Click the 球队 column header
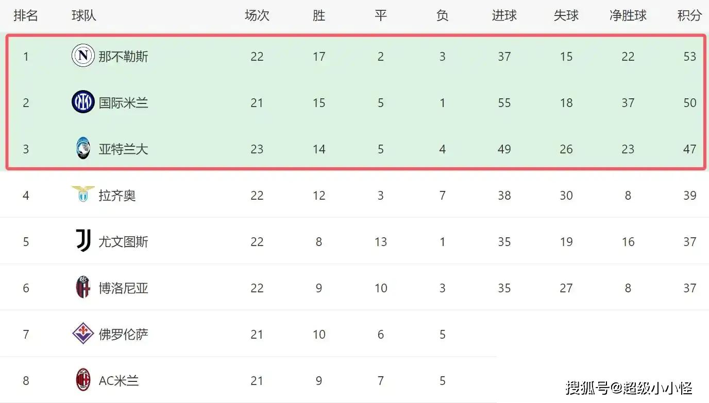The height and width of the screenshot is (403, 709). tap(83, 15)
